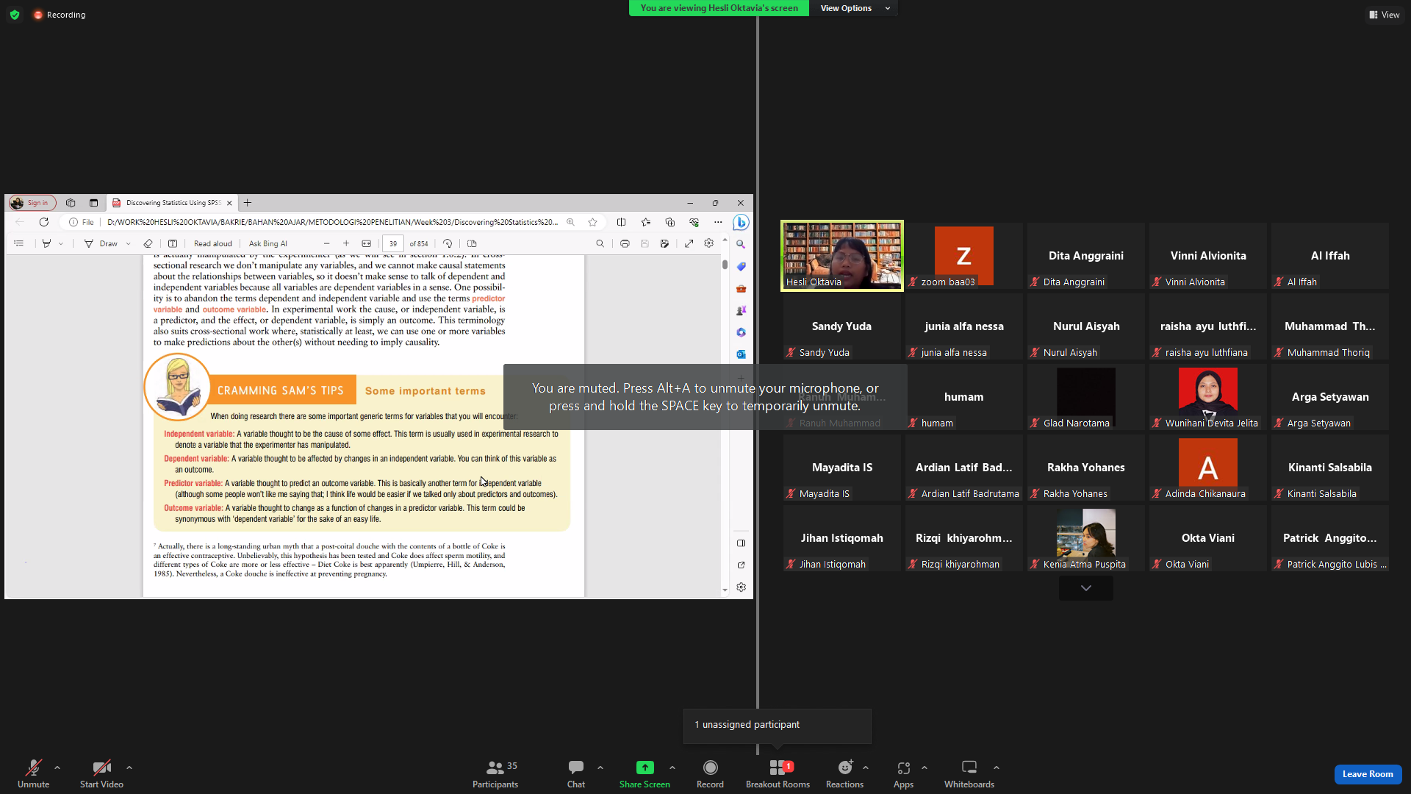Image resolution: width=1411 pixels, height=794 pixels.
Task: Expand Apps options caret
Action: tap(924, 768)
